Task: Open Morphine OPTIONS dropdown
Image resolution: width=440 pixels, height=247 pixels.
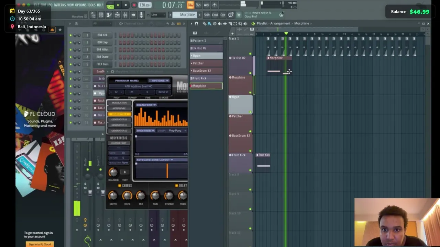Action: [x=159, y=81]
